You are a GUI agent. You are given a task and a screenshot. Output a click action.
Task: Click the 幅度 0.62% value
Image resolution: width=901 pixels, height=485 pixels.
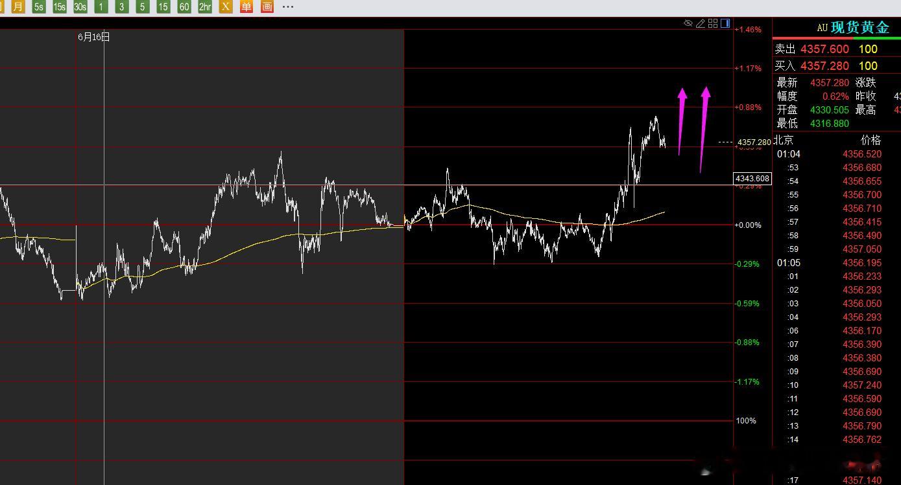point(835,96)
